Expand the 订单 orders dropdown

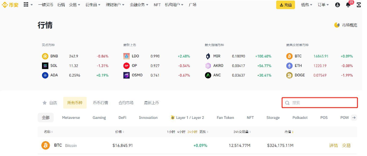pos(323,5)
